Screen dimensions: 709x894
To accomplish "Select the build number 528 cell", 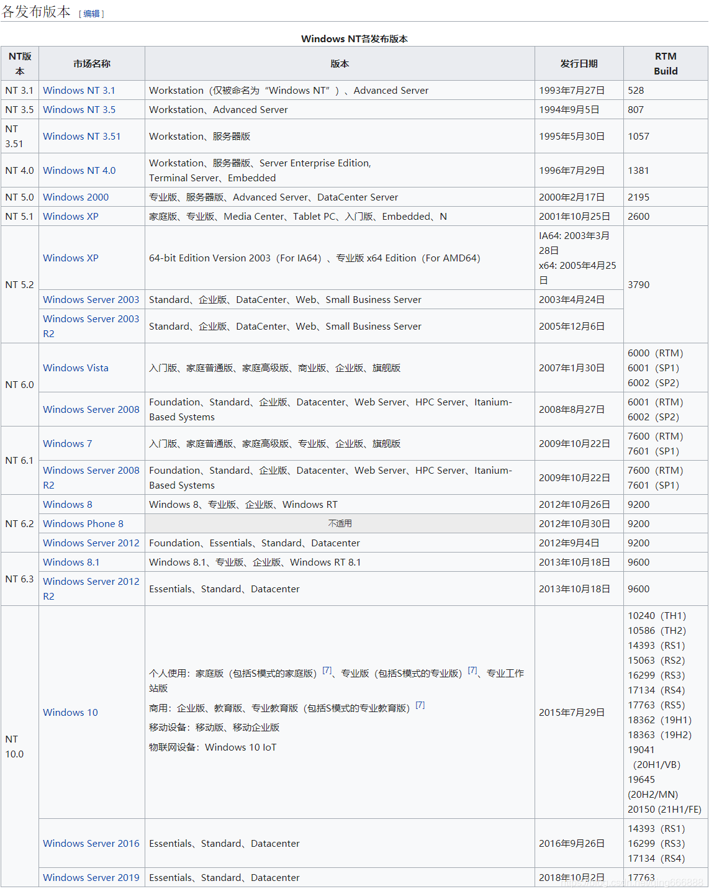I will (x=666, y=90).
